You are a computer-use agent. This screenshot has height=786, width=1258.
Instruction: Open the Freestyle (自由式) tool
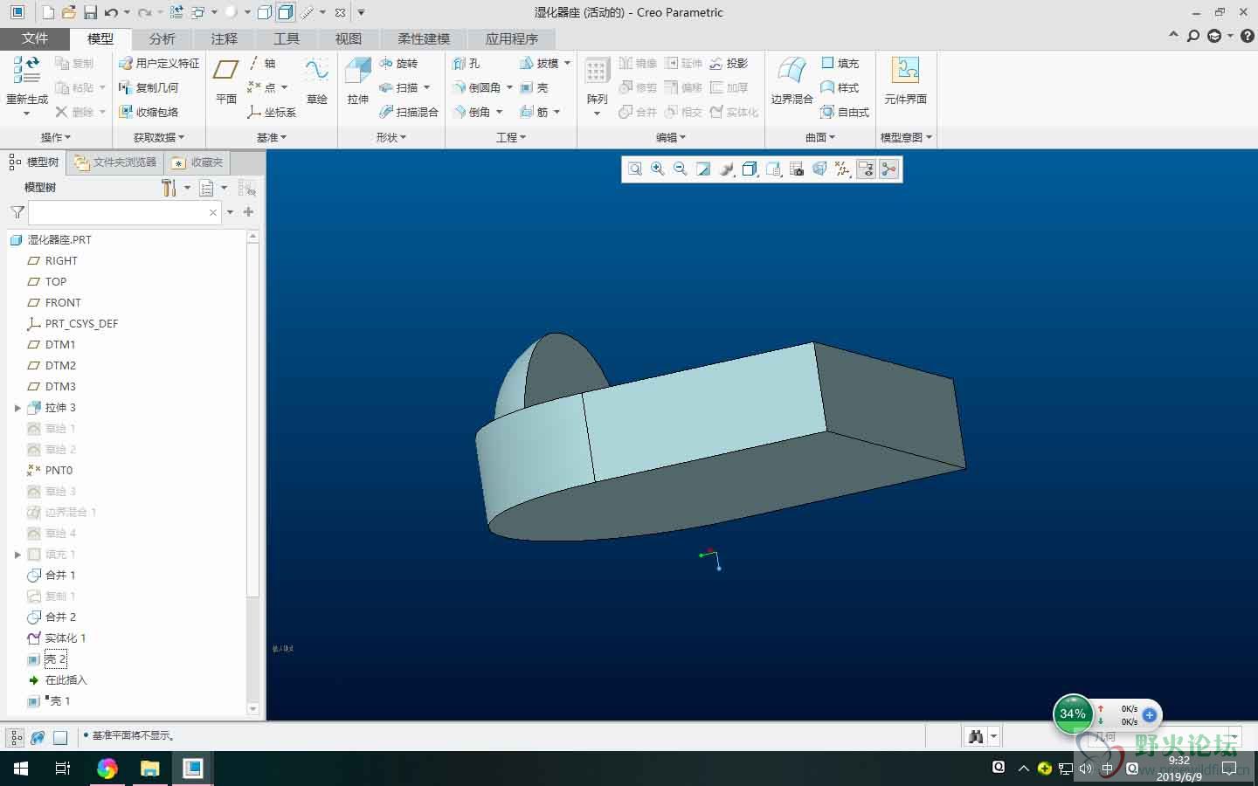click(x=845, y=112)
